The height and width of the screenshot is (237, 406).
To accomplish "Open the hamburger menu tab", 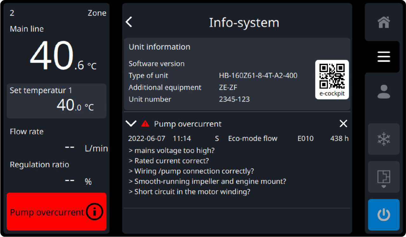I will click(383, 57).
